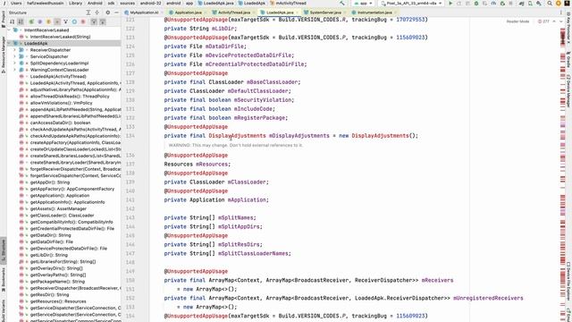Go to next highlighted error arrow

tap(561, 21)
